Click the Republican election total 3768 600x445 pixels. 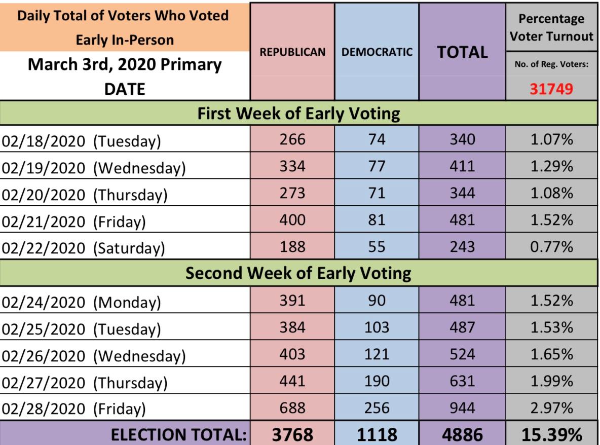tap(292, 434)
